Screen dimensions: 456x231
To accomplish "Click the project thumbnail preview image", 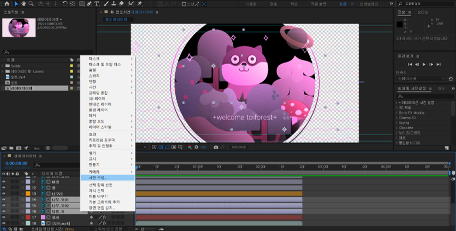I will 19,28.
